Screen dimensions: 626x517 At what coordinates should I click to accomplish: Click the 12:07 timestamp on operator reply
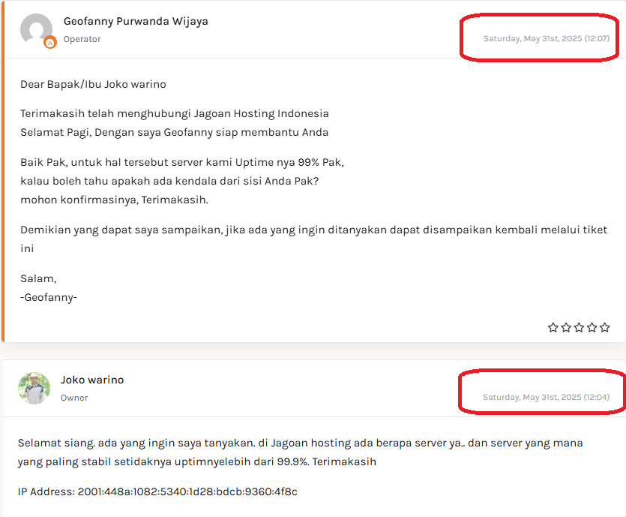[546, 38]
